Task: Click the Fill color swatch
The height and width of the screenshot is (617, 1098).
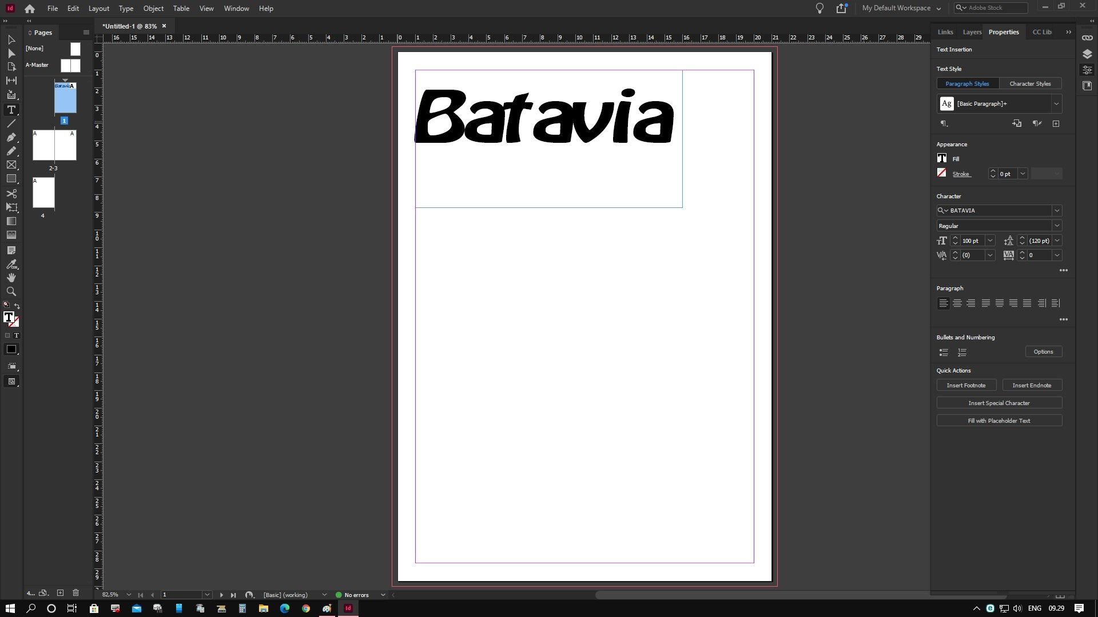Action: point(942,158)
